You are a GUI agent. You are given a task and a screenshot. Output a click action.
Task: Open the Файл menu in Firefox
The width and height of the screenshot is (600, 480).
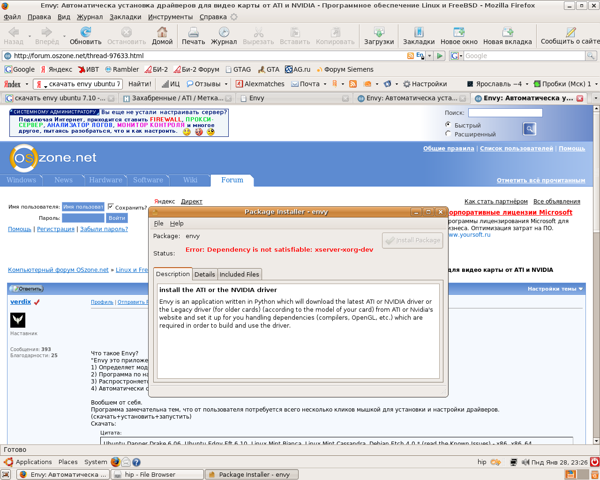(12, 17)
